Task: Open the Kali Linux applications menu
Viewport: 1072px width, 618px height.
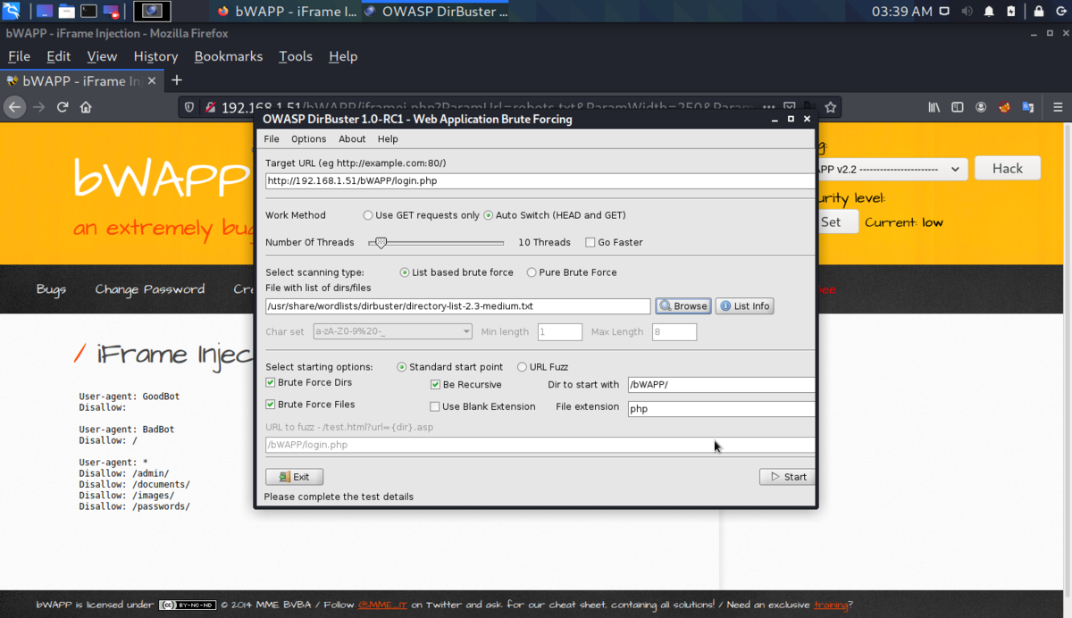Action: [x=13, y=12]
